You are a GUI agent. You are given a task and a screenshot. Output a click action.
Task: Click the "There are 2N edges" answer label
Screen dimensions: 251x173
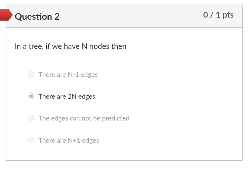[x=67, y=97]
